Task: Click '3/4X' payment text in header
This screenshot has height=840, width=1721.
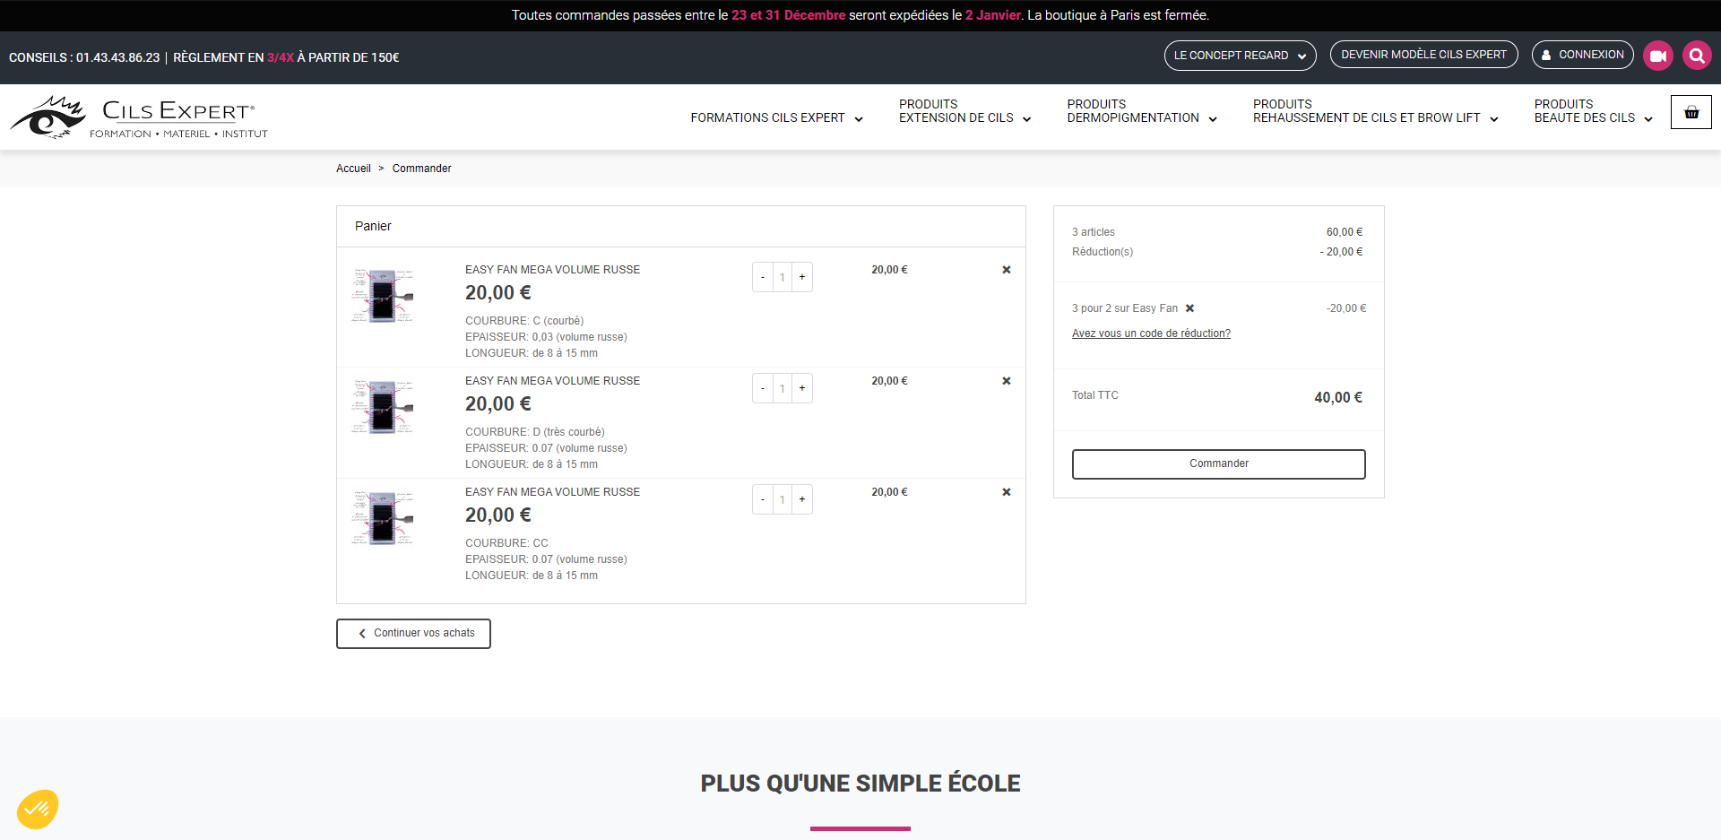Action: tap(281, 57)
